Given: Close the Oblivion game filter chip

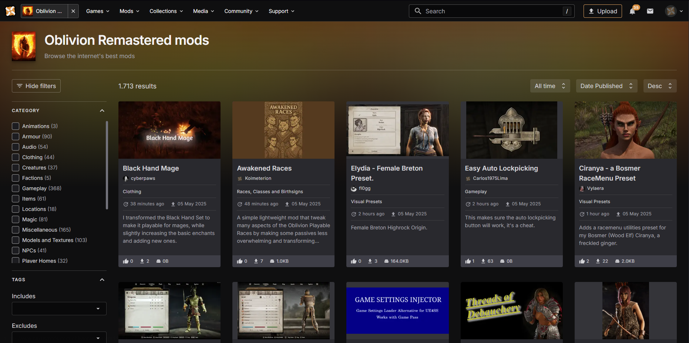Looking at the screenshot, I should [x=73, y=11].
